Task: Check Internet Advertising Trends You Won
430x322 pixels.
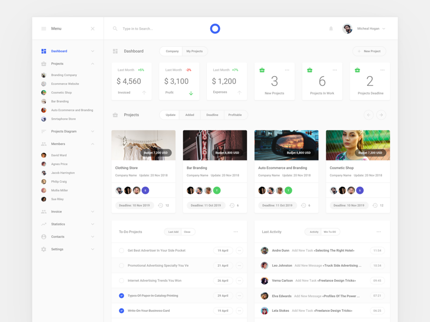Action: (x=121, y=281)
